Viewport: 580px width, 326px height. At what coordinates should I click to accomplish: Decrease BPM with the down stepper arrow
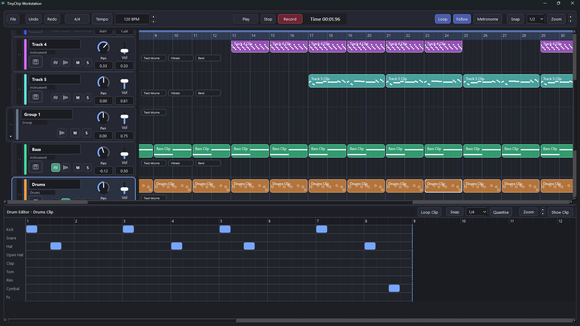pyautogui.click(x=153, y=21)
